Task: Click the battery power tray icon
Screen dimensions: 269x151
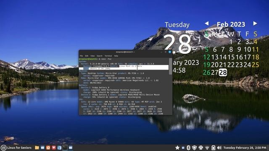Action: [x=213, y=148]
